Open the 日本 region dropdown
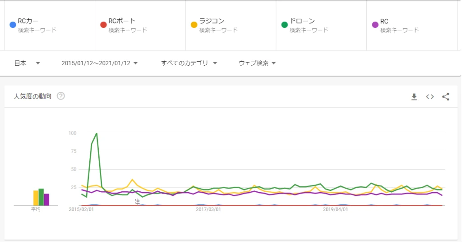Screen dimensions: 462x244 coord(27,63)
